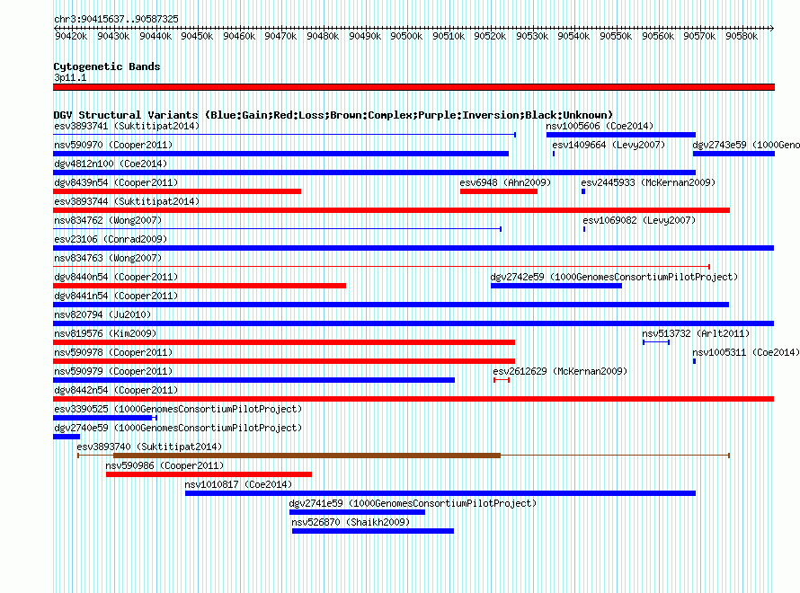The width and height of the screenshot is (800, 593).
Task: Click the esv3893741 (Suktitipat2014) variant label
Action: coord(127,126)
